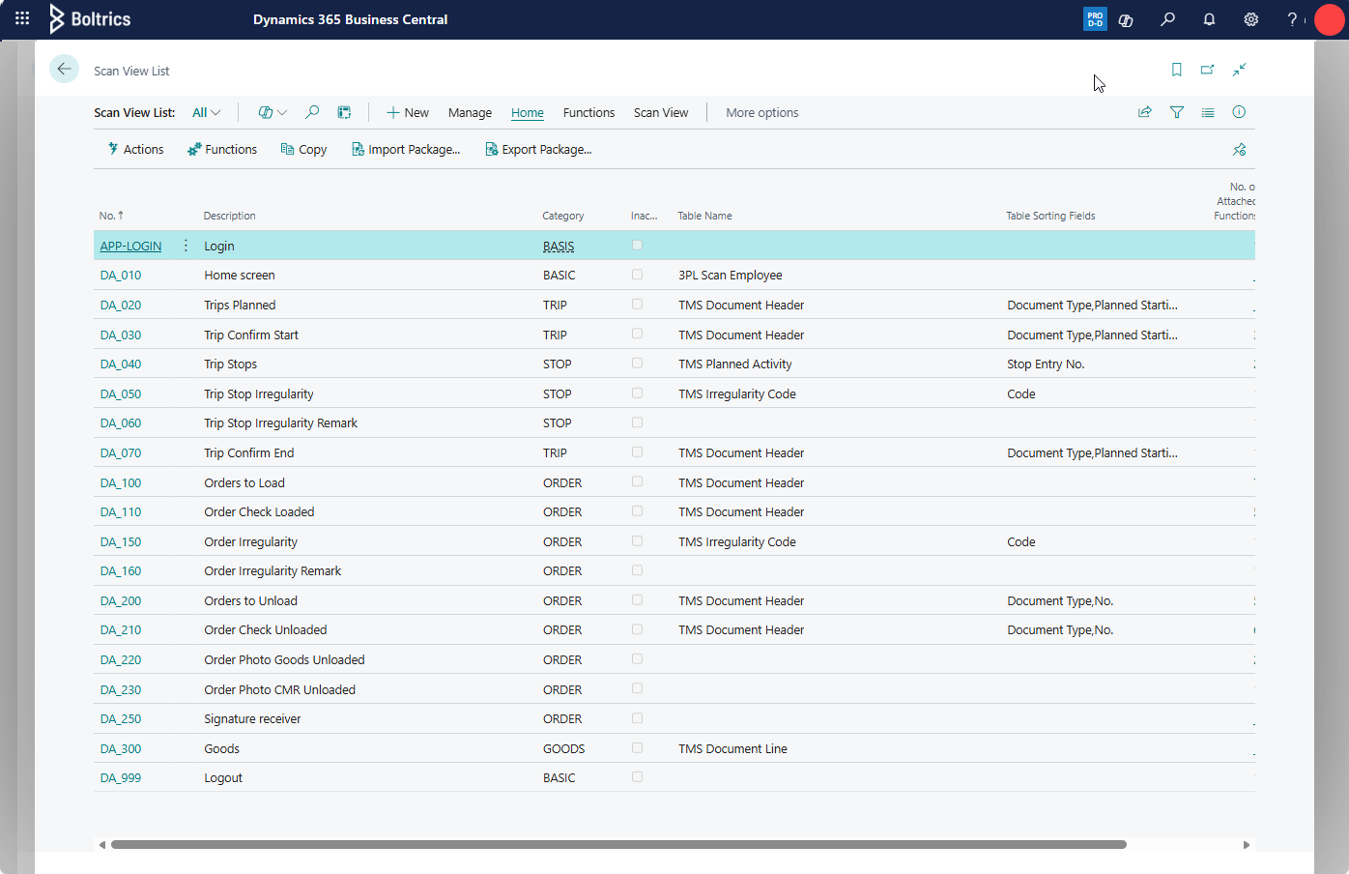
Task: Click the back arrow button
Action: 64,69
